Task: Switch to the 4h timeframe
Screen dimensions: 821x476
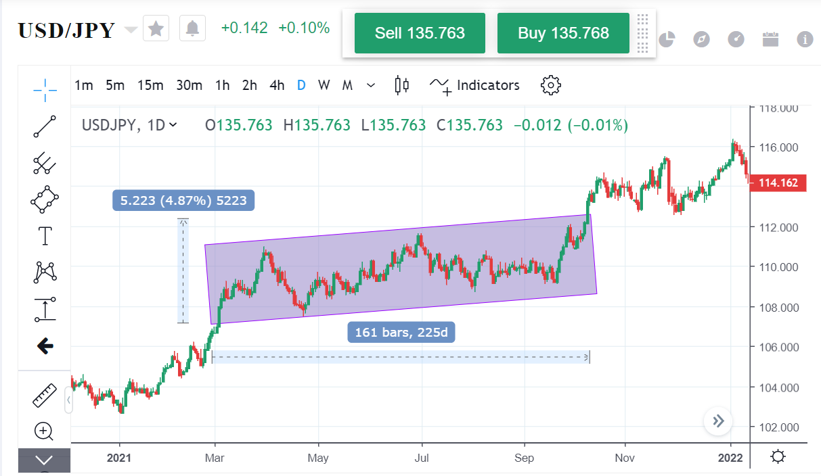Action: point(276,85)
